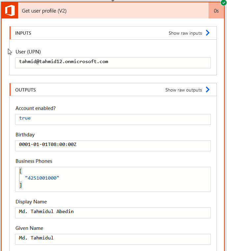
Task: Select the User (UPN) email field
Action: point(113,63)
